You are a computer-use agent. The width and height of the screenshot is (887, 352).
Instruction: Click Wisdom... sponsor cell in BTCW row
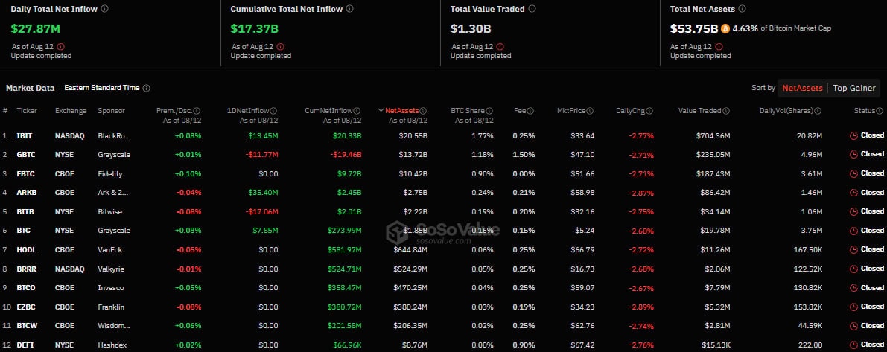(x=114, y=326)
